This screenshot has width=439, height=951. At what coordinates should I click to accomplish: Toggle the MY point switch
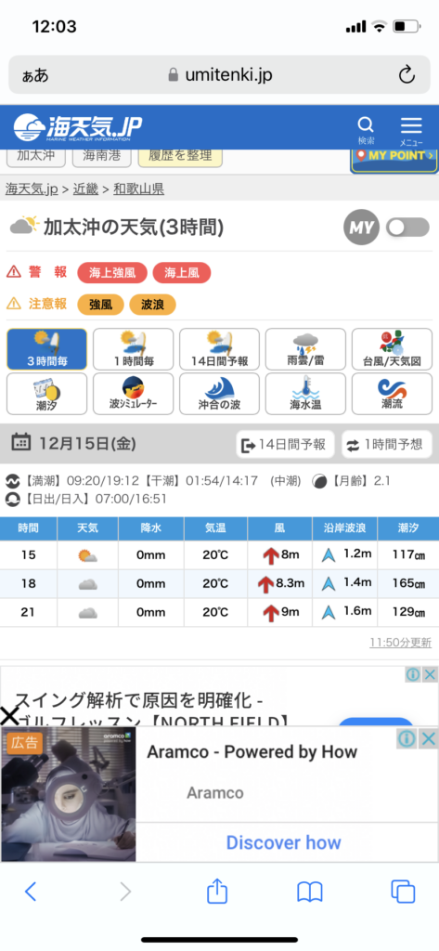408,228
